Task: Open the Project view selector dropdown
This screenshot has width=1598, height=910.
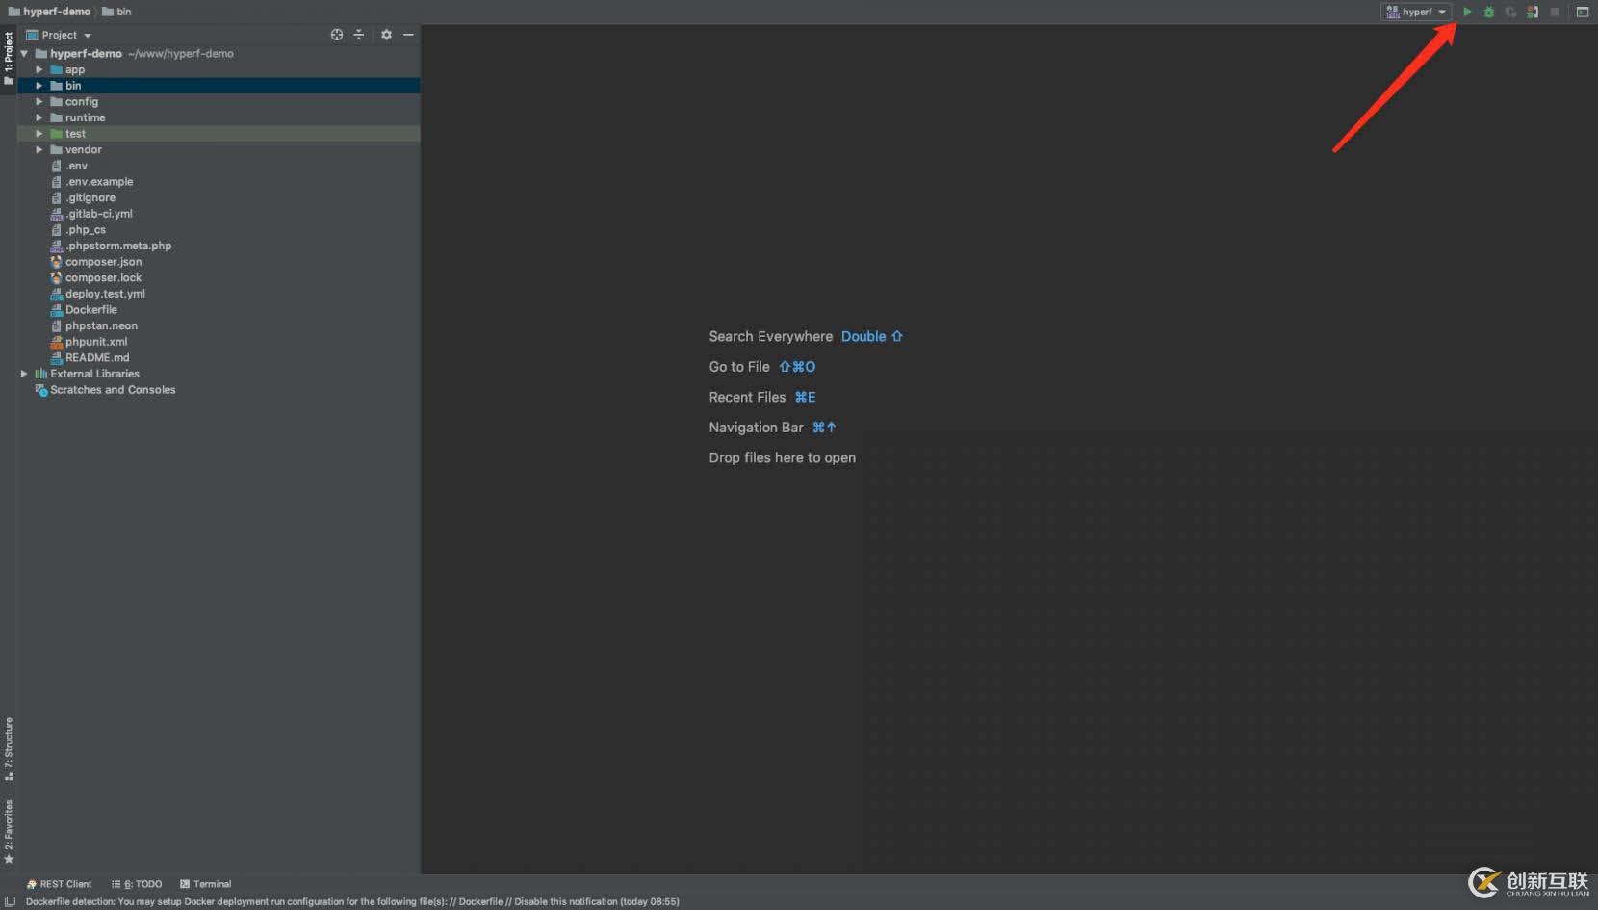Action: coord(59,35)
